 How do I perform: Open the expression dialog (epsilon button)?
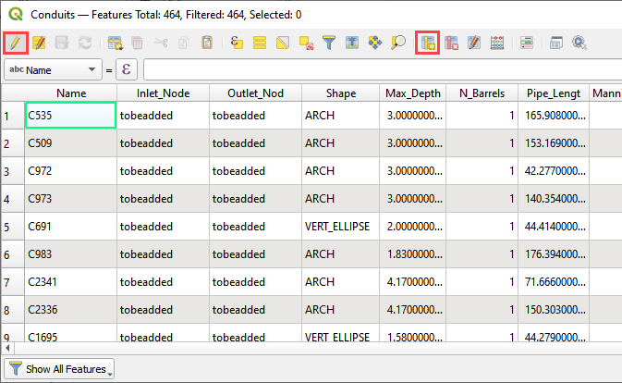click(x=125, y=70)
